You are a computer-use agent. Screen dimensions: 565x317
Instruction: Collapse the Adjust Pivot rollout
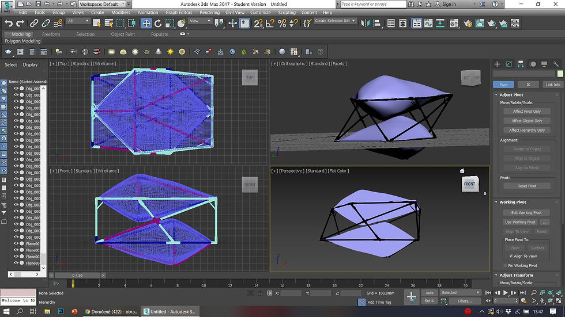click(511, 94)
